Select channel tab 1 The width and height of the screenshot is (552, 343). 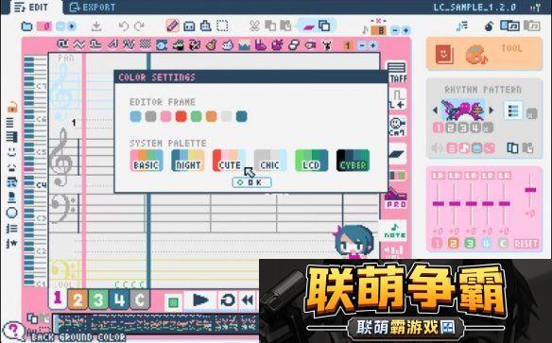[58, 299]
